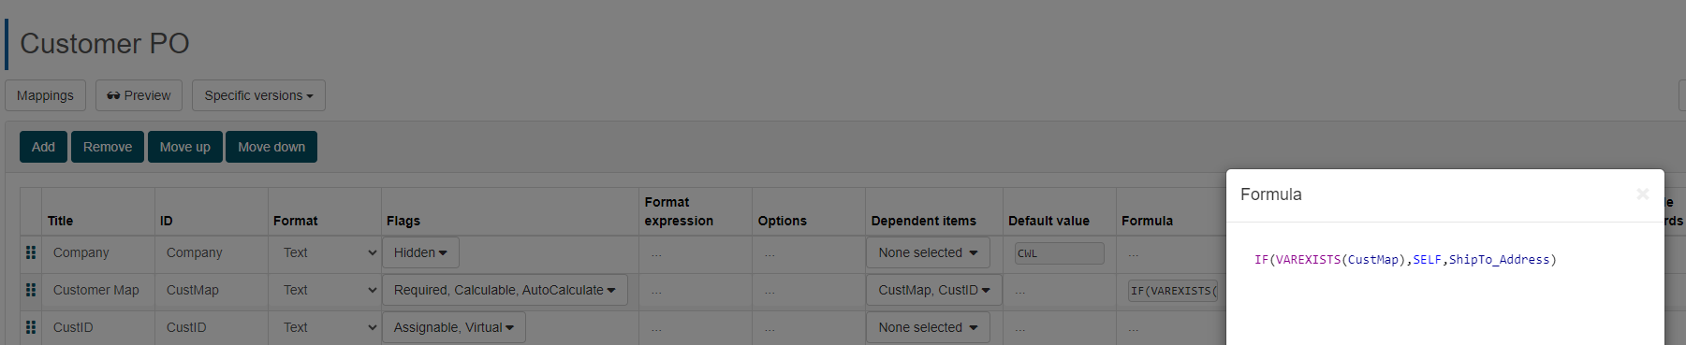Click the formula text in Formula popup

[x=1405, y=260]
